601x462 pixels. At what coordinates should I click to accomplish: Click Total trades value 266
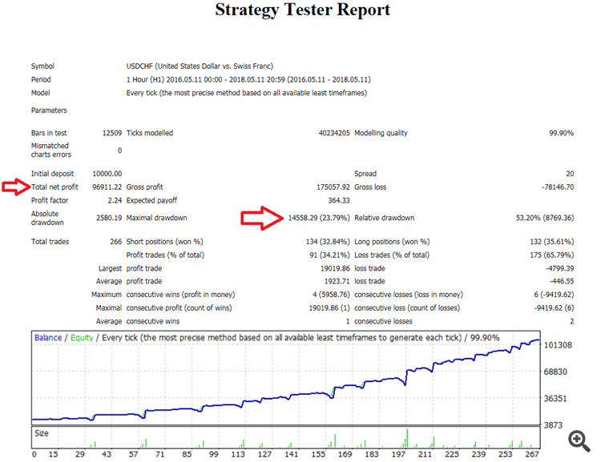pos(115,242)
